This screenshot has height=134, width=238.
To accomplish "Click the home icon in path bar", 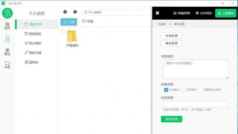I will coord(86,12).
